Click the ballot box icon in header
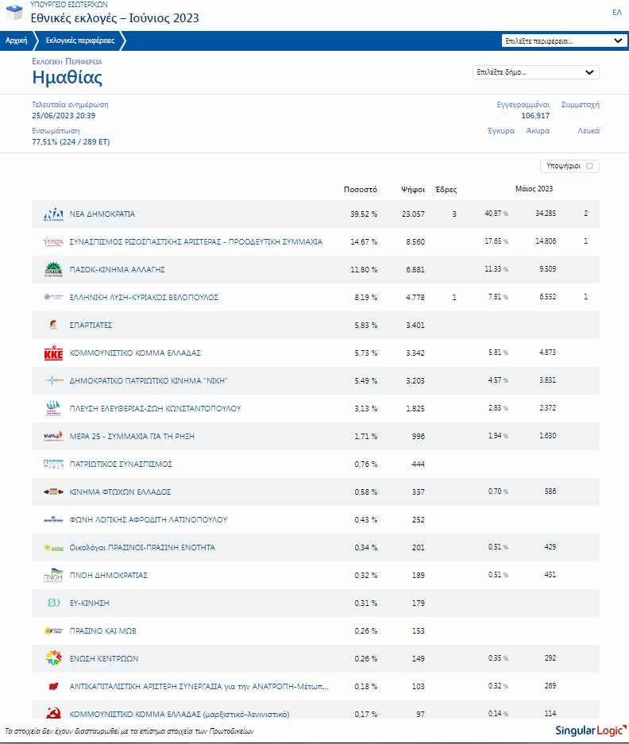The width and height of the screenshot is (629, 744). click(14, 13)
